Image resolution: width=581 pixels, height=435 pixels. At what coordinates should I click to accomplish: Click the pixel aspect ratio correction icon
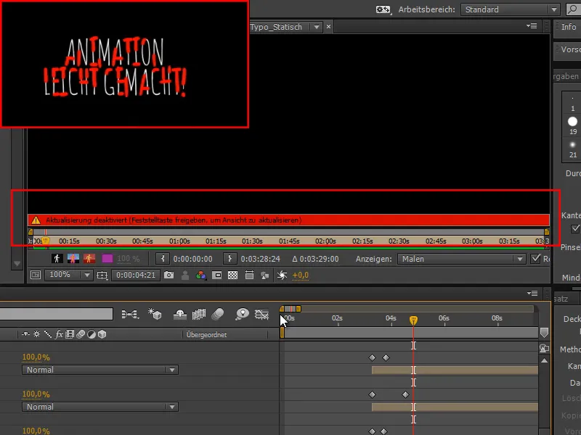tap(249, 275)
